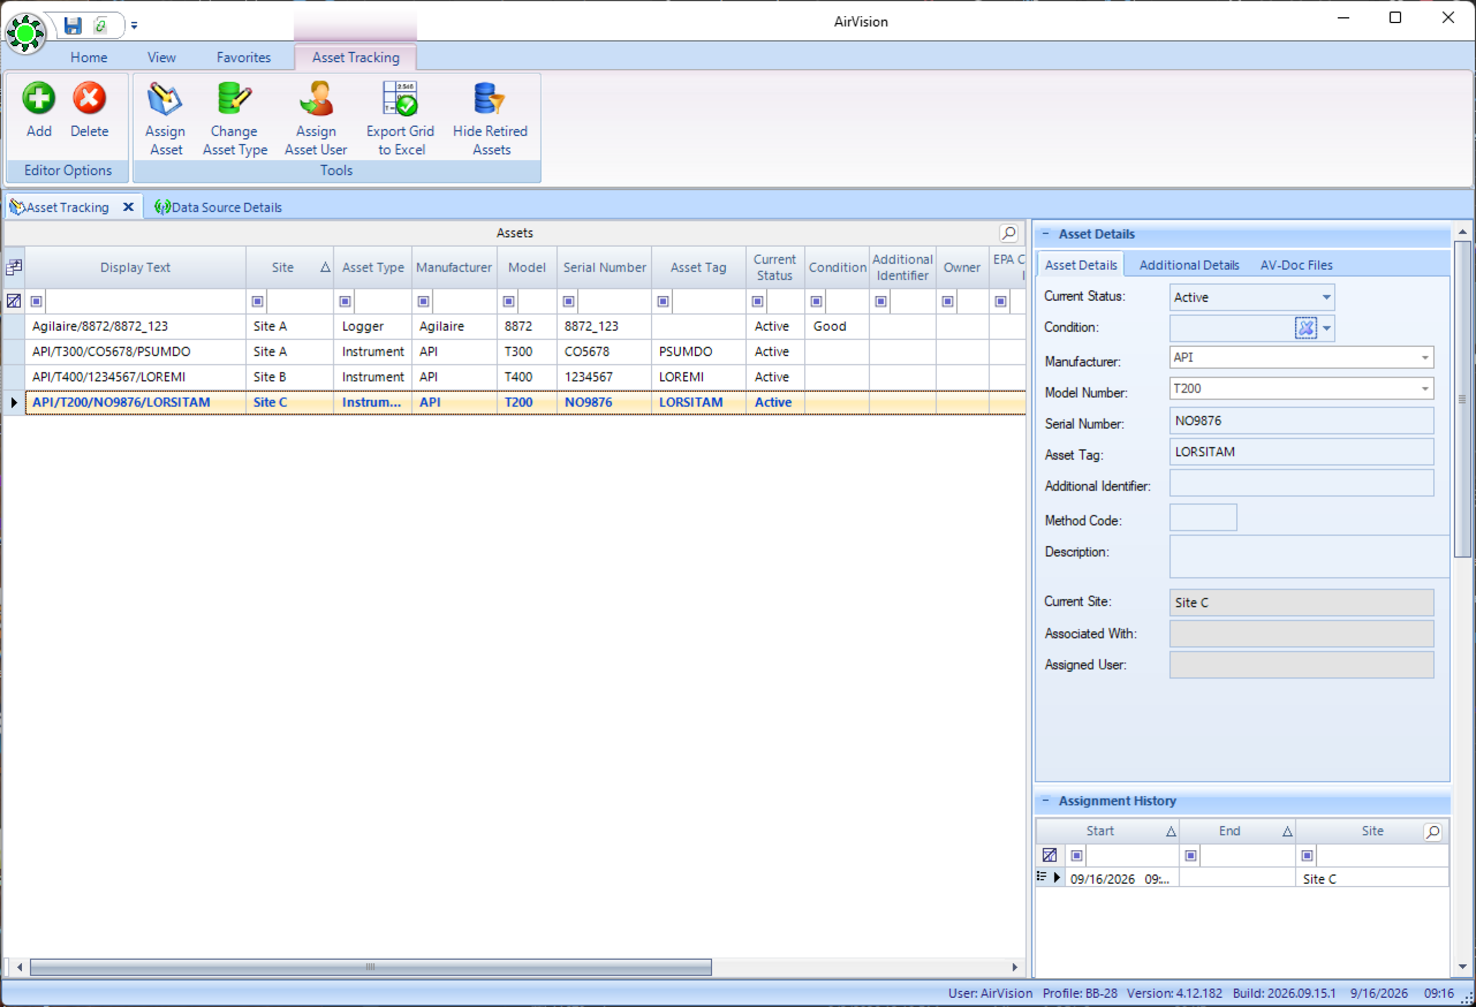Open the Assign Asset tool

click(165, 119)
